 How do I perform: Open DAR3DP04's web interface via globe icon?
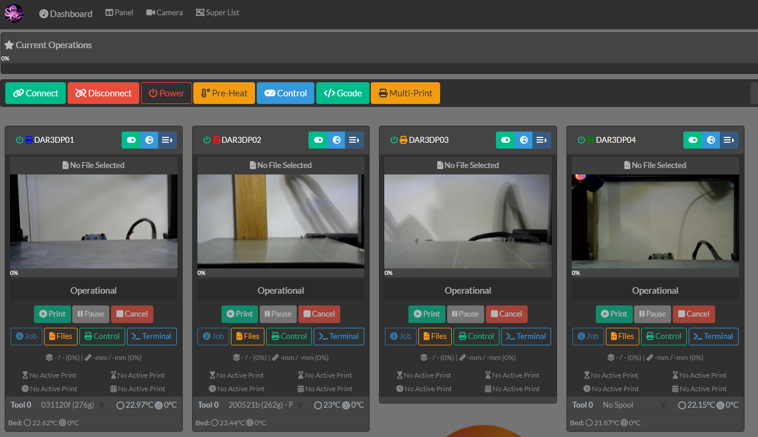click(710, 140)
